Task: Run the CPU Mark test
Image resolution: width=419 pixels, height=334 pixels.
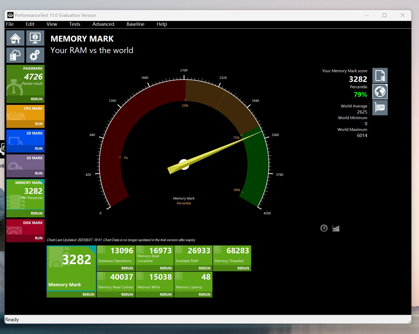Action: pos(38,124)
